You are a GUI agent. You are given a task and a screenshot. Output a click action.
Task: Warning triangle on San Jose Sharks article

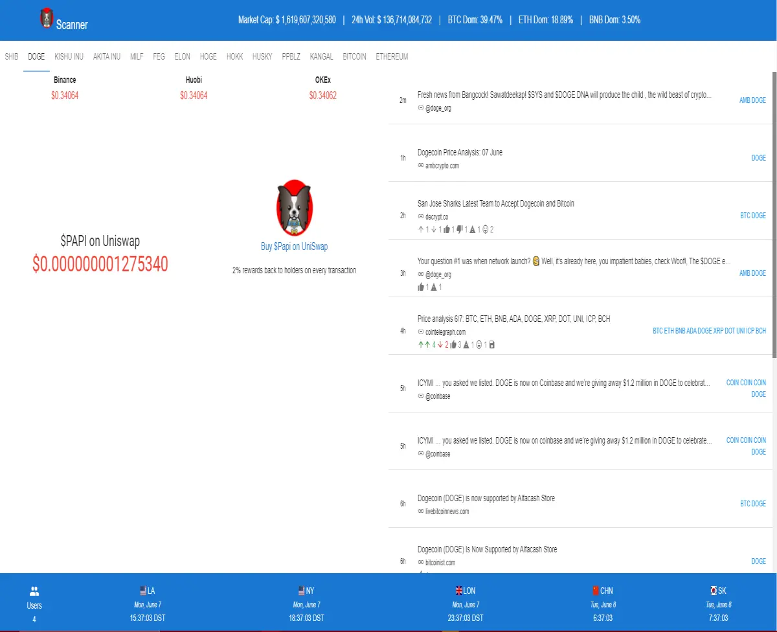pos(472,229)
